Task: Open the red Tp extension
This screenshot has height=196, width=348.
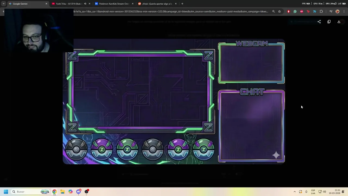Action: 308,11
